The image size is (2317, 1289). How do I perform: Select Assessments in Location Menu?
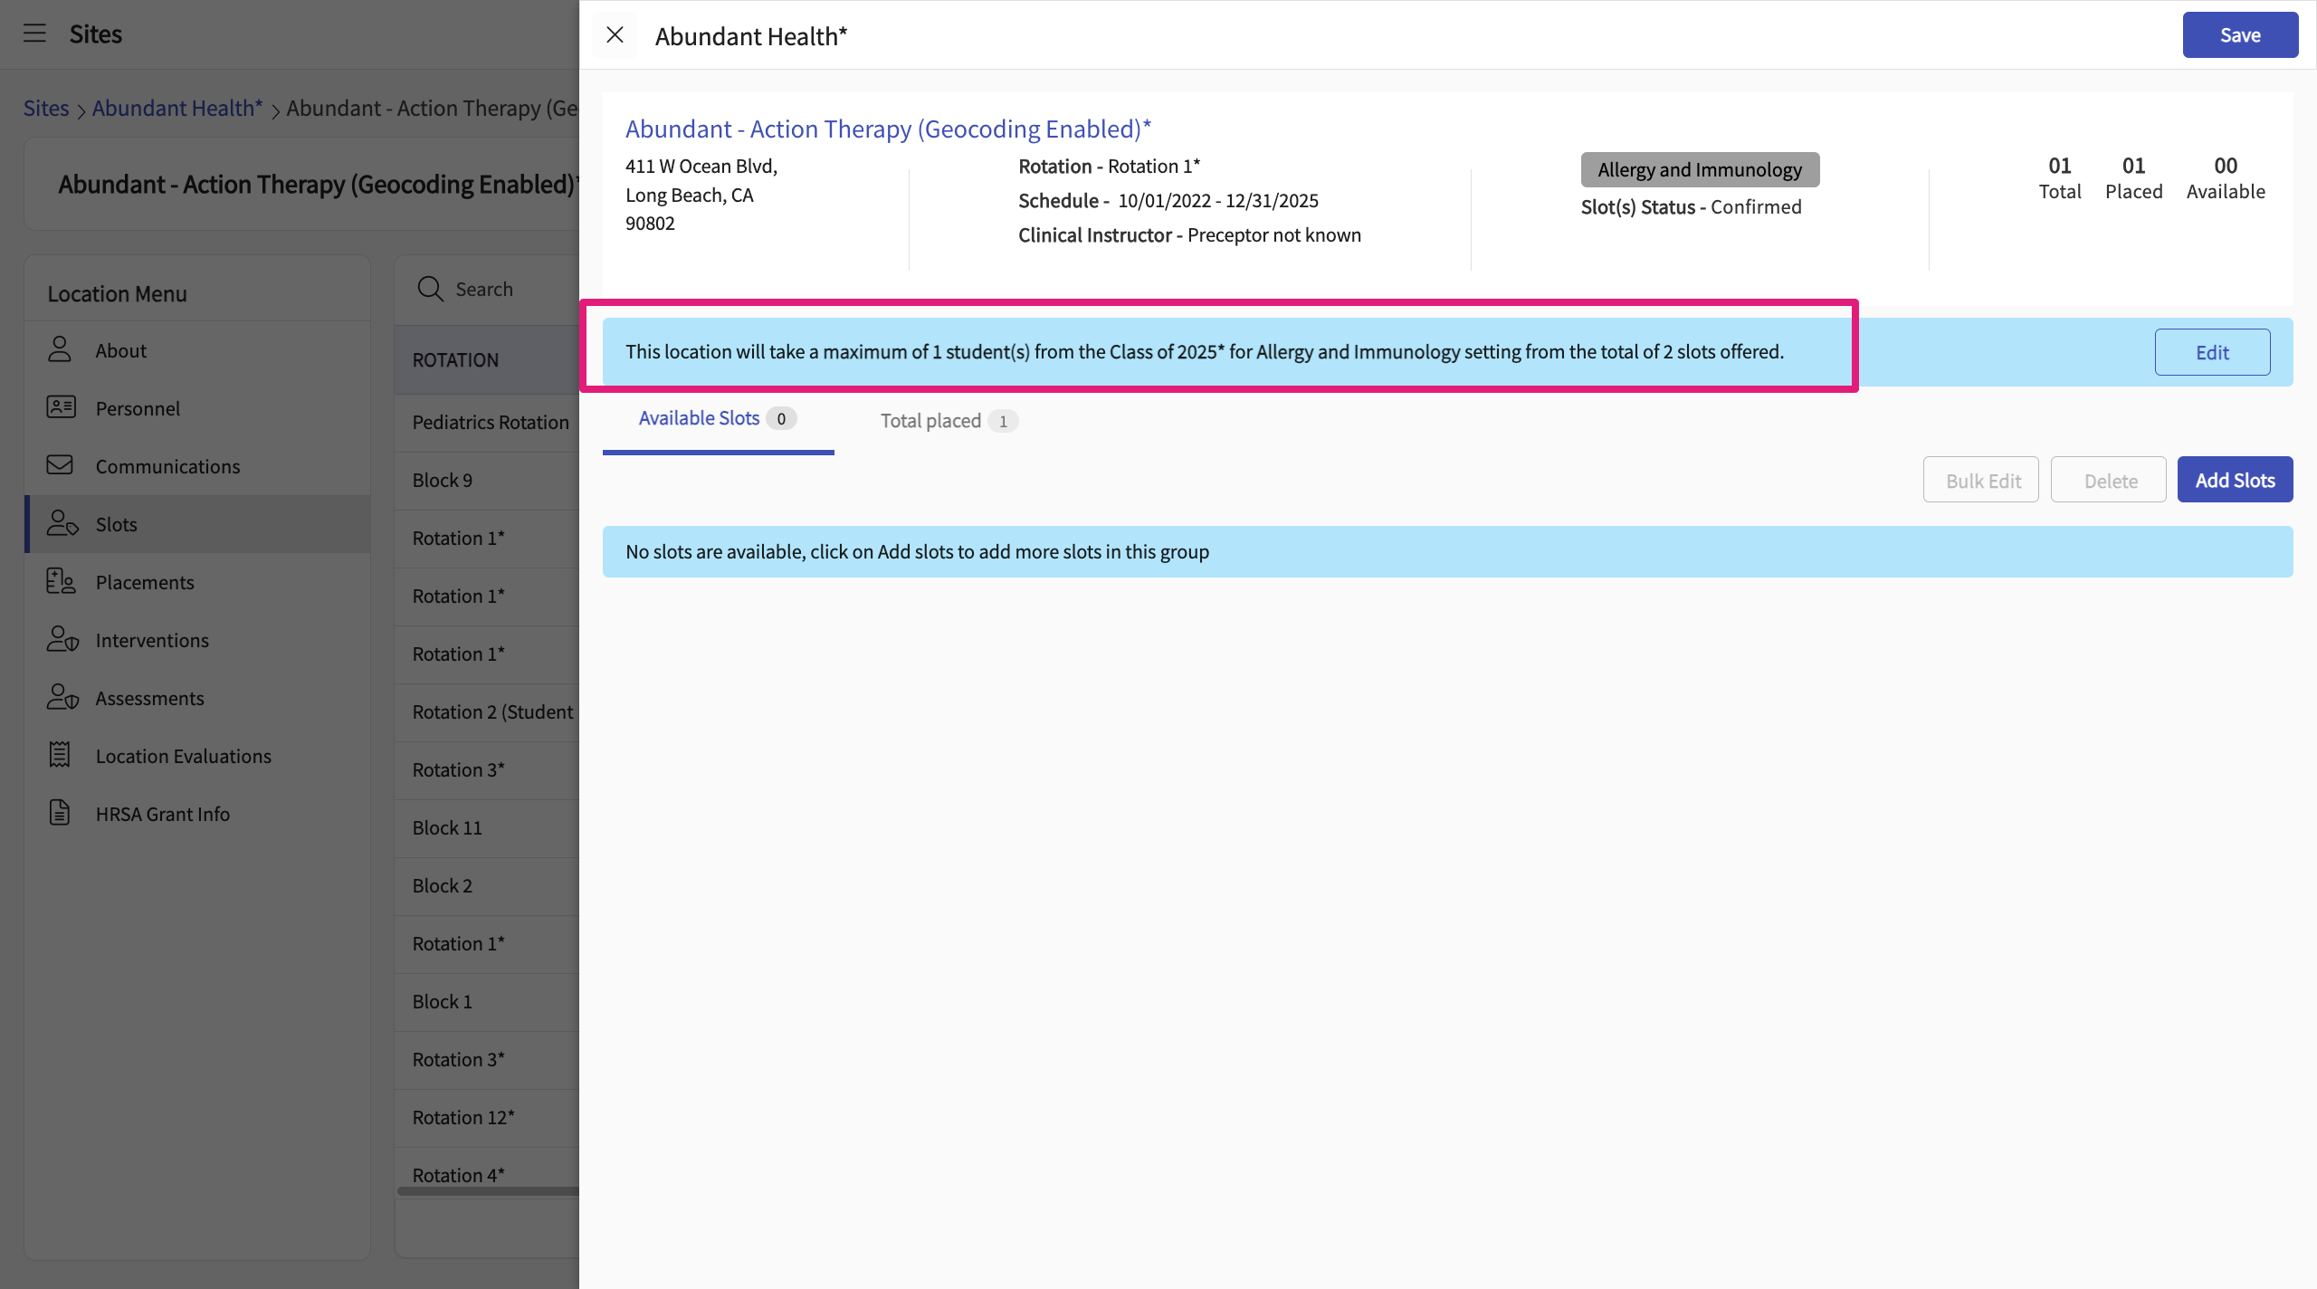(149, 698)
